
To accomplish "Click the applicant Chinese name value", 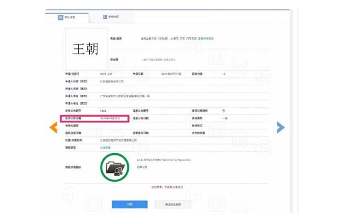I will [x=112, y=81].
